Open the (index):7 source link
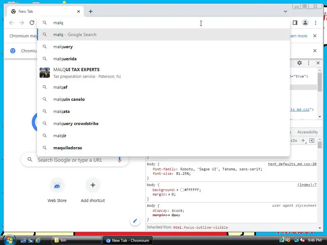This screenshot has height=245, width=327. pos(307,185)
